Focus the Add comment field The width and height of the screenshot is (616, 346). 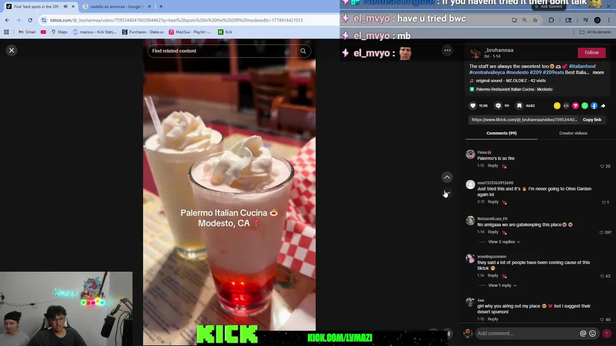pyautogui.click(x=527, y=334)
